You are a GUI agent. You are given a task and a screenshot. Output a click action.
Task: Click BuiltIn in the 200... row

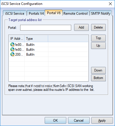30,54
